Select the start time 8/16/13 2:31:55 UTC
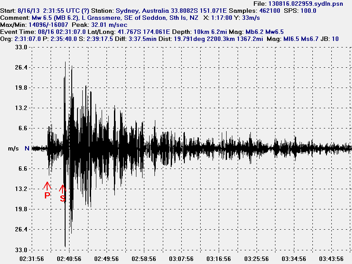 49,11
